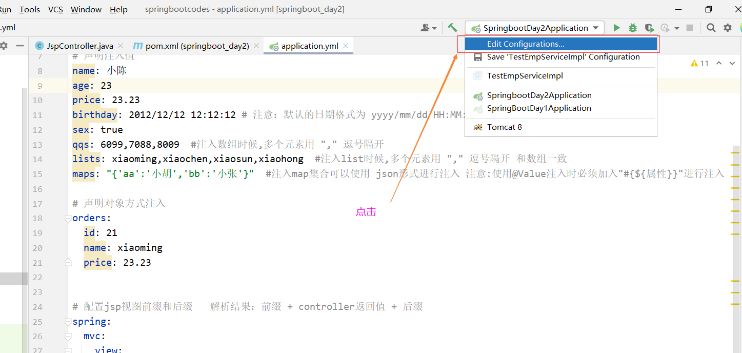The height and width of the screenshot is (353, 742).
Task: Open project panel options gear icon
Action: coord(4,46)
